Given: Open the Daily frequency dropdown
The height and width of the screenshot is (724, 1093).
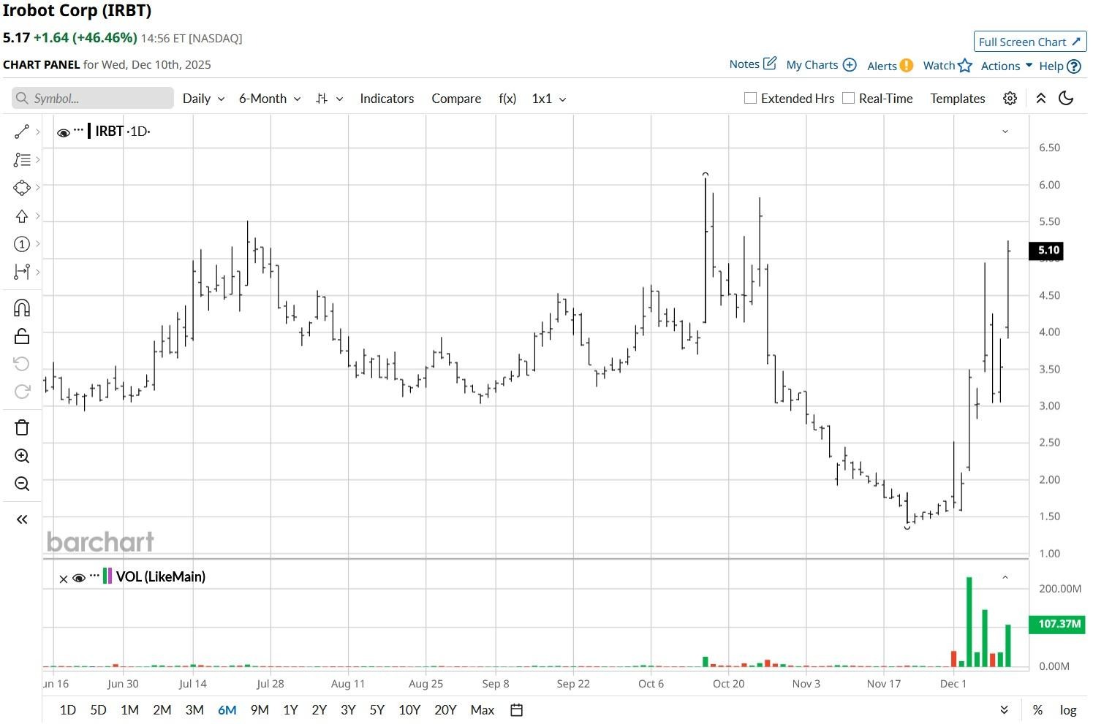Looking at the screenshot, I should (x=203, y=99).
